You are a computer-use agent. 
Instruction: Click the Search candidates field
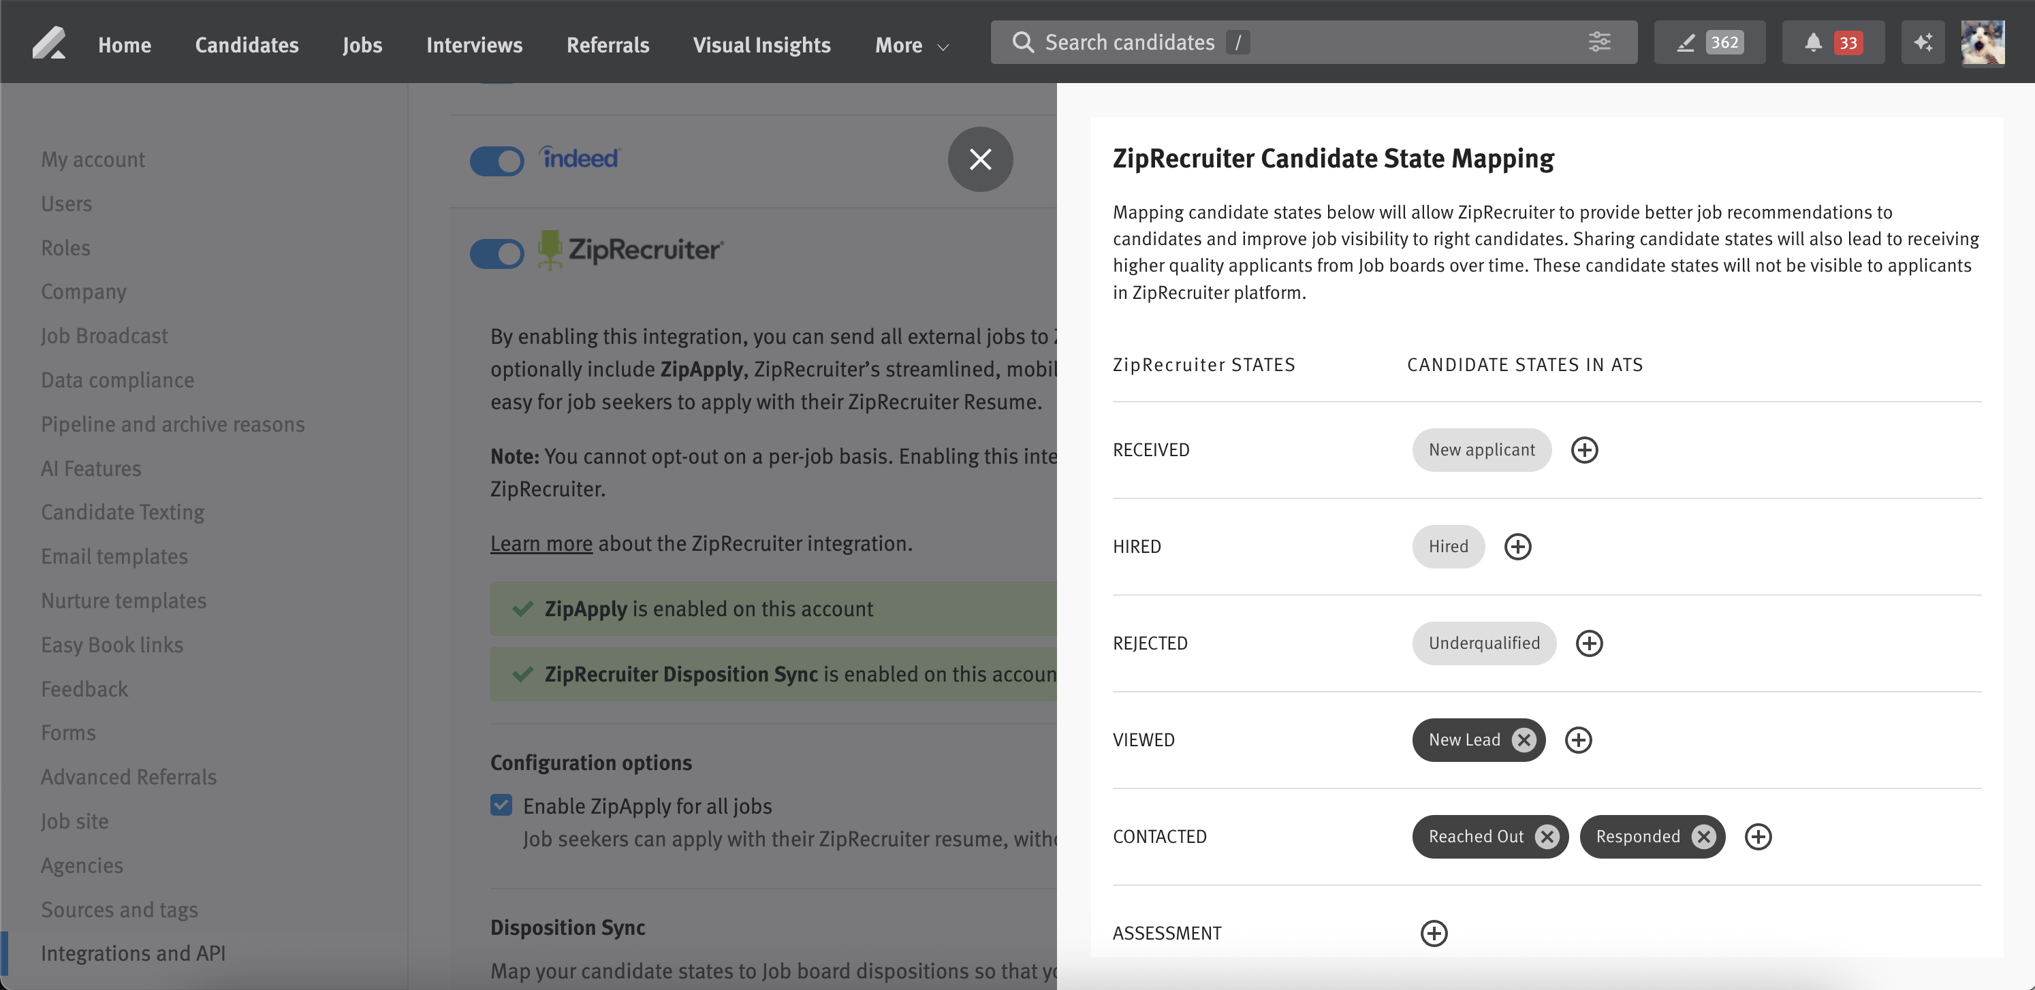tap(1295, 43)
